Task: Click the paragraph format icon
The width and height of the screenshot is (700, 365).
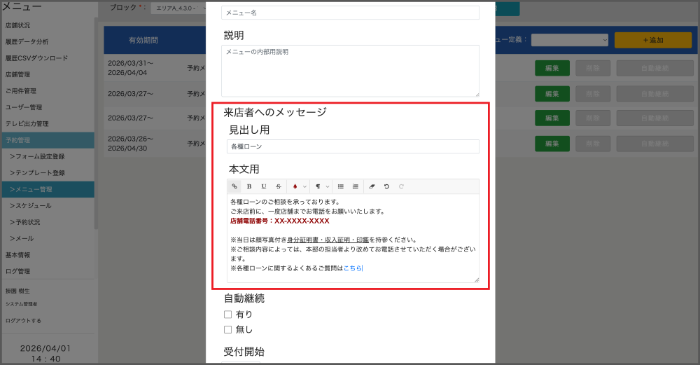Action: click(x=318, y=186)
